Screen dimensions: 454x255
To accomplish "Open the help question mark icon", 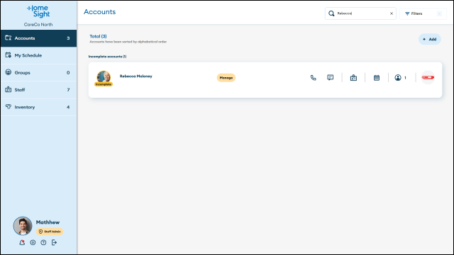I will [x=43, y=242].
